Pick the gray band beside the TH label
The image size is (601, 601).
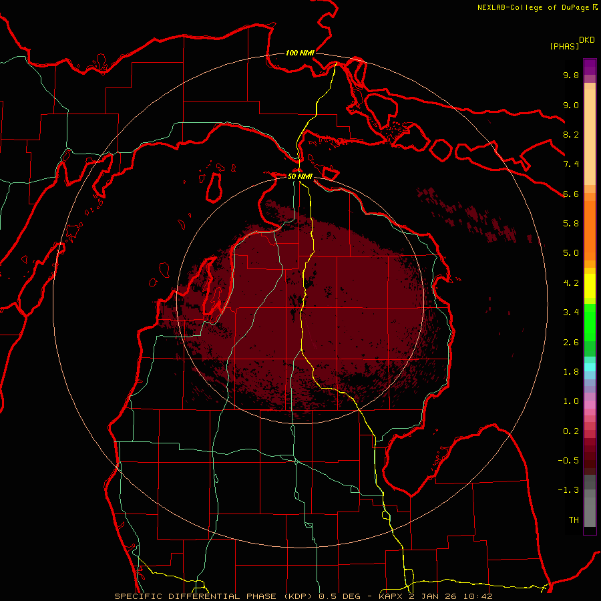[590, 512]
